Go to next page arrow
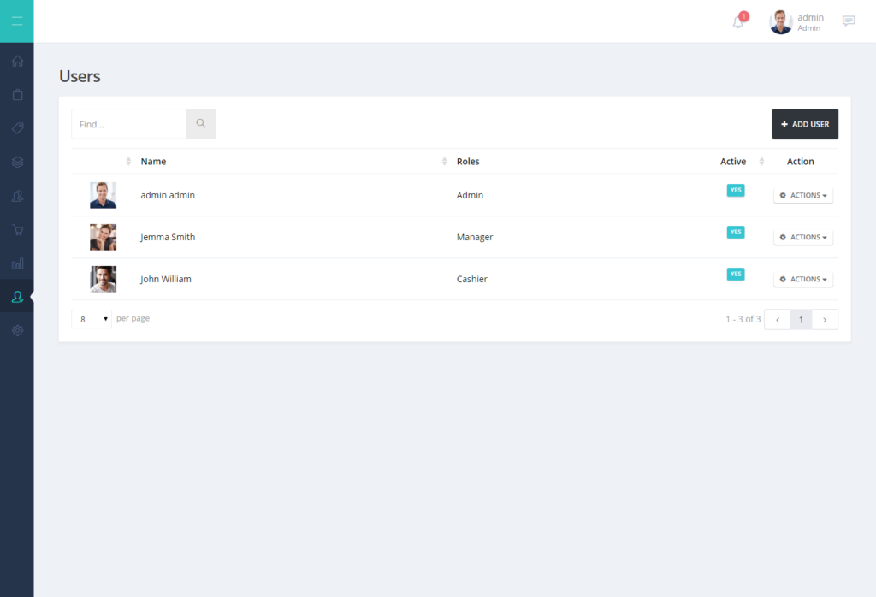This screenshot has width=876, height=597. point(825,319)
